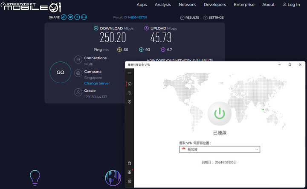The height and width of the screenshot is (189, 307).
Task: Click the download value 250.20
Action: coord(113,37)
